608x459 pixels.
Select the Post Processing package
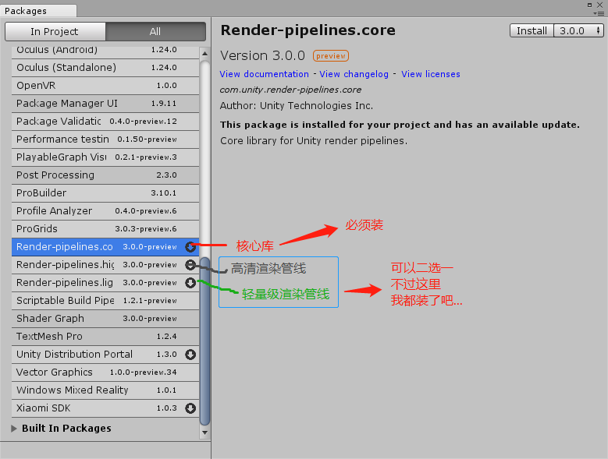(105, 175)
